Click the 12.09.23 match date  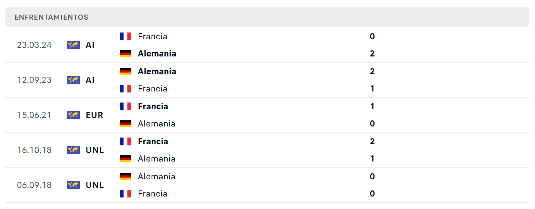(x=34, y=80)
